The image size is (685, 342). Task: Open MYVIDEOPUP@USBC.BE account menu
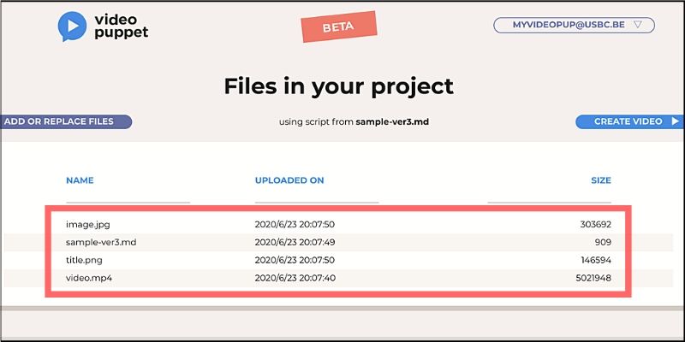[x=574, y=25]
